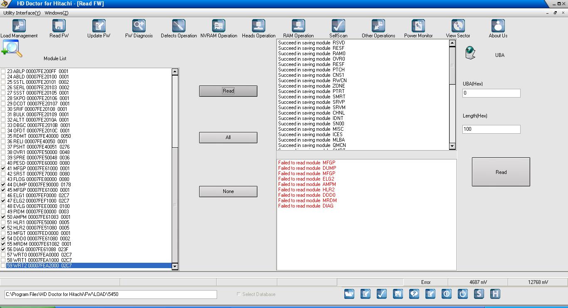Select all modules with the All button

(x=228, y=137)
